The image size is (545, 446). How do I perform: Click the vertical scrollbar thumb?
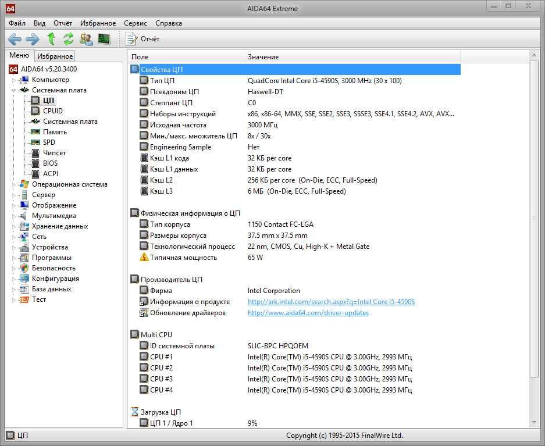click(x=534, y=219)
